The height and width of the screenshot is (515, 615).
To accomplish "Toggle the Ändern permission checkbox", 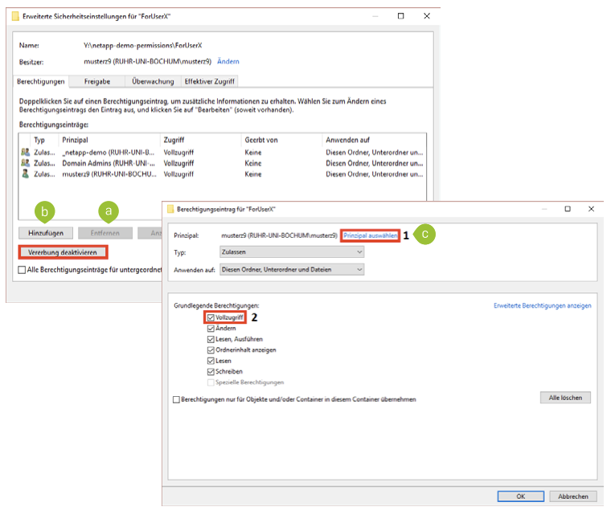I will (x=211, y=329).
